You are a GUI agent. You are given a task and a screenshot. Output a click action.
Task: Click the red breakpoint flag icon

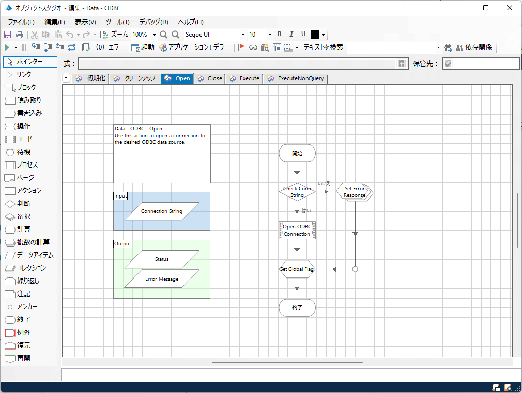[x=241, y=47]
